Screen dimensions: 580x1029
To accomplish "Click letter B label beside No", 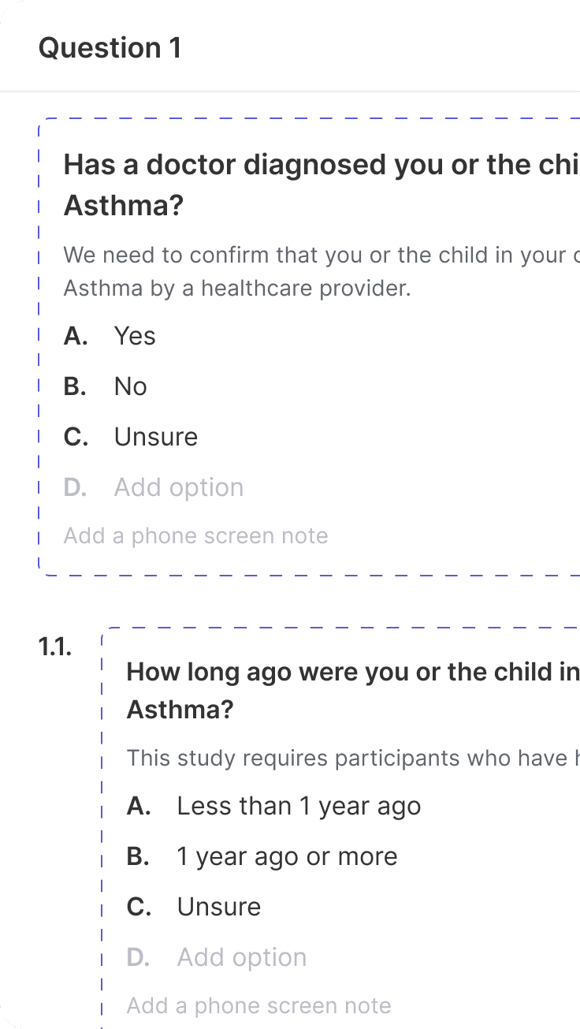I will pos(76,386).
